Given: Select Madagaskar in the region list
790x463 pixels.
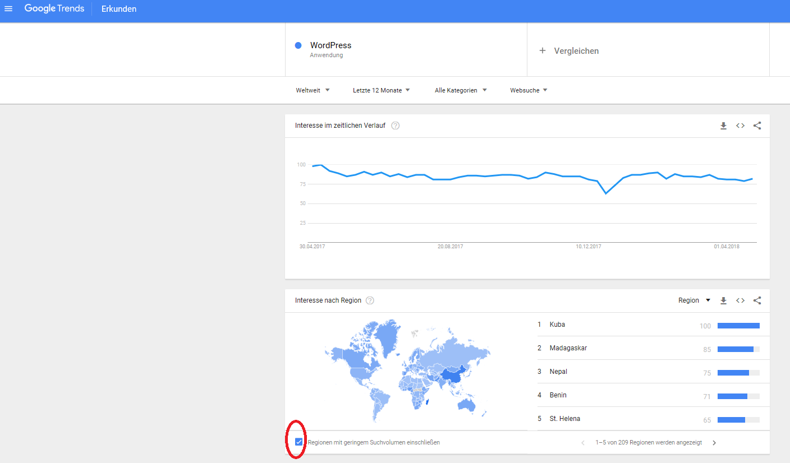Looking at the screenshot, I should pyautogui.click(x=653, y=348).
